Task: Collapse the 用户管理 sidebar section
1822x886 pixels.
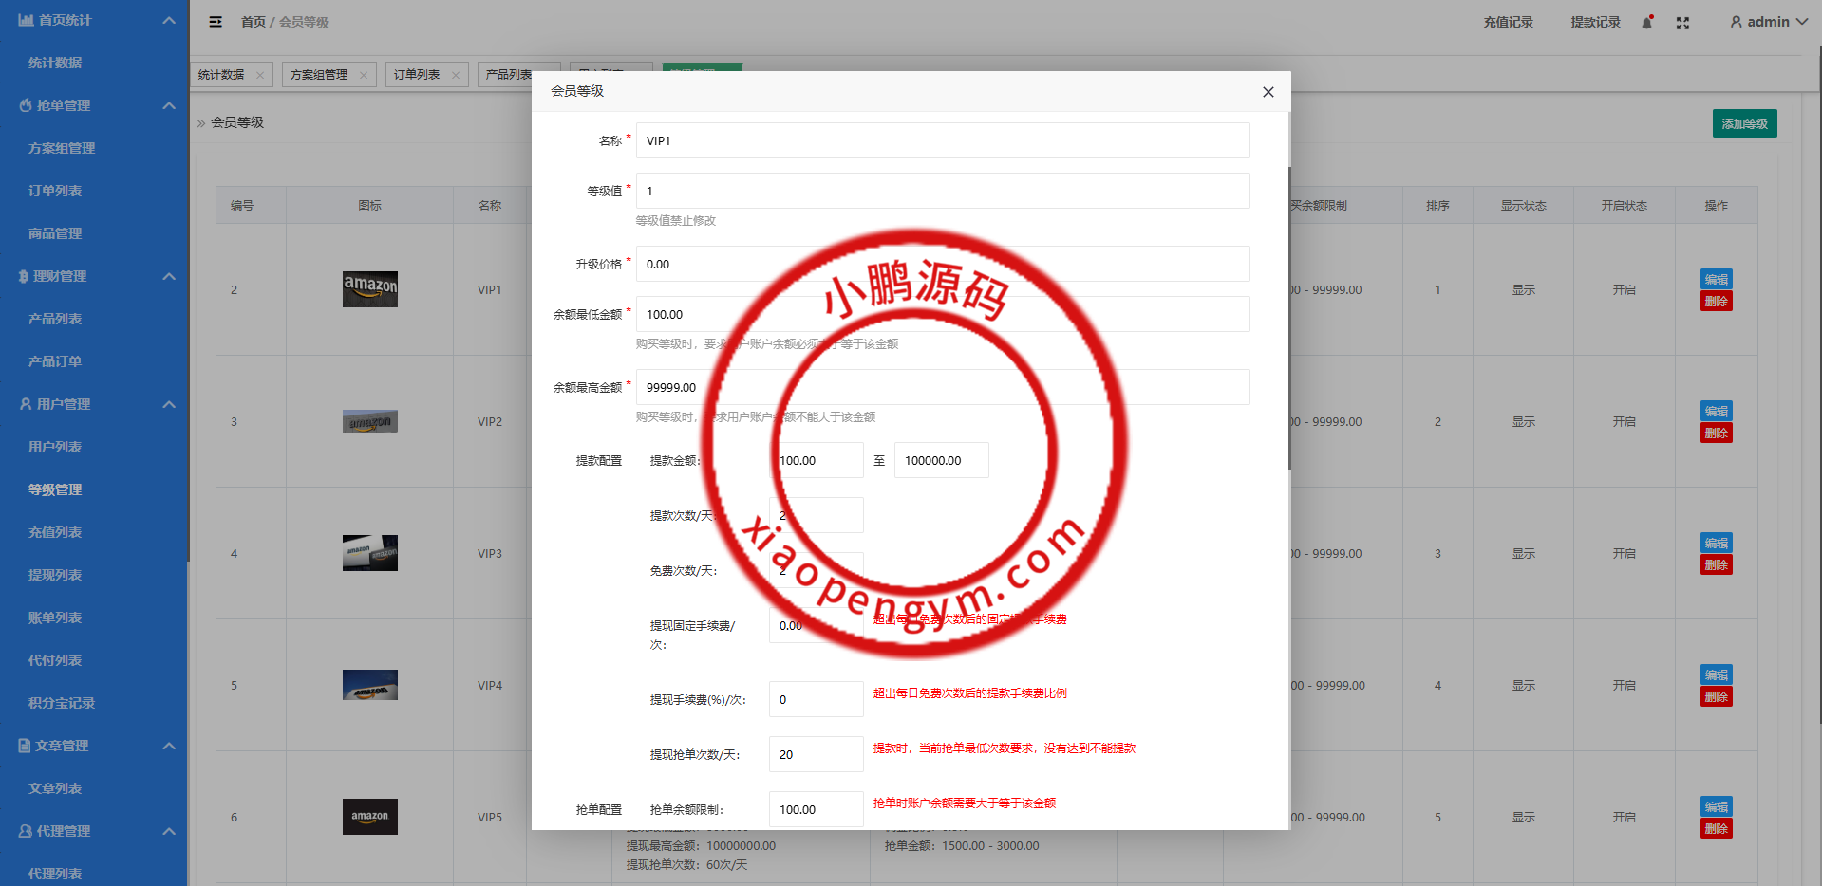Action: point(169,404)
